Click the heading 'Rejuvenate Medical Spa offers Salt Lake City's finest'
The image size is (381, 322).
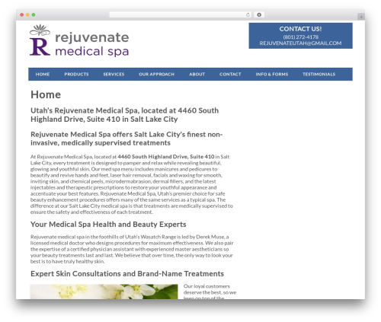coord(126,139)
